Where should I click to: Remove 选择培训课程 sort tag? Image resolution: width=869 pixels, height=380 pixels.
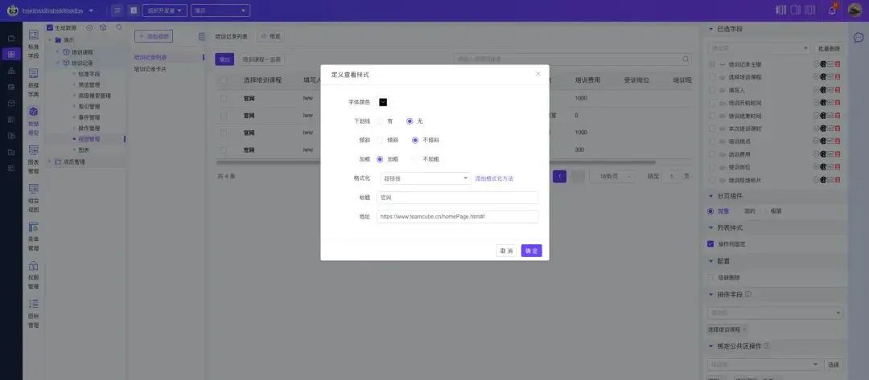click(x=744, y=329)
